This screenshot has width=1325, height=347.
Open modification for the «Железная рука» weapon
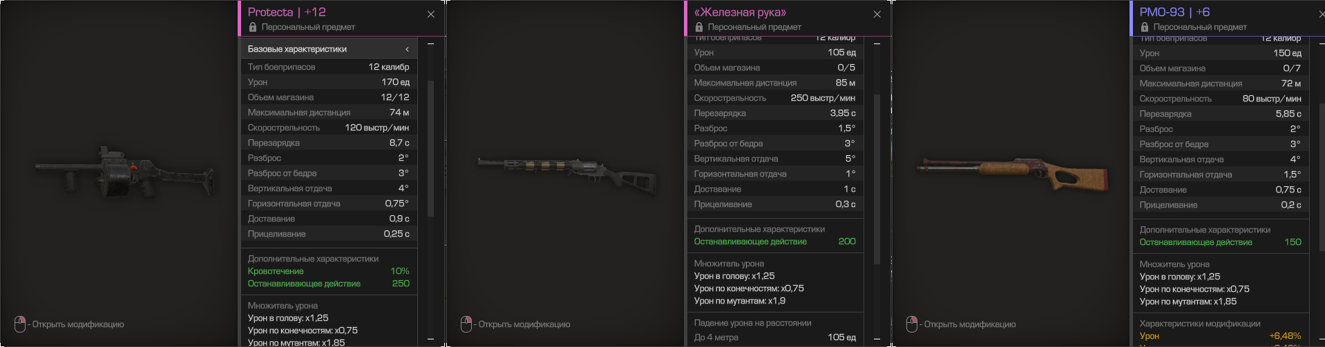(x=524, y=324)
